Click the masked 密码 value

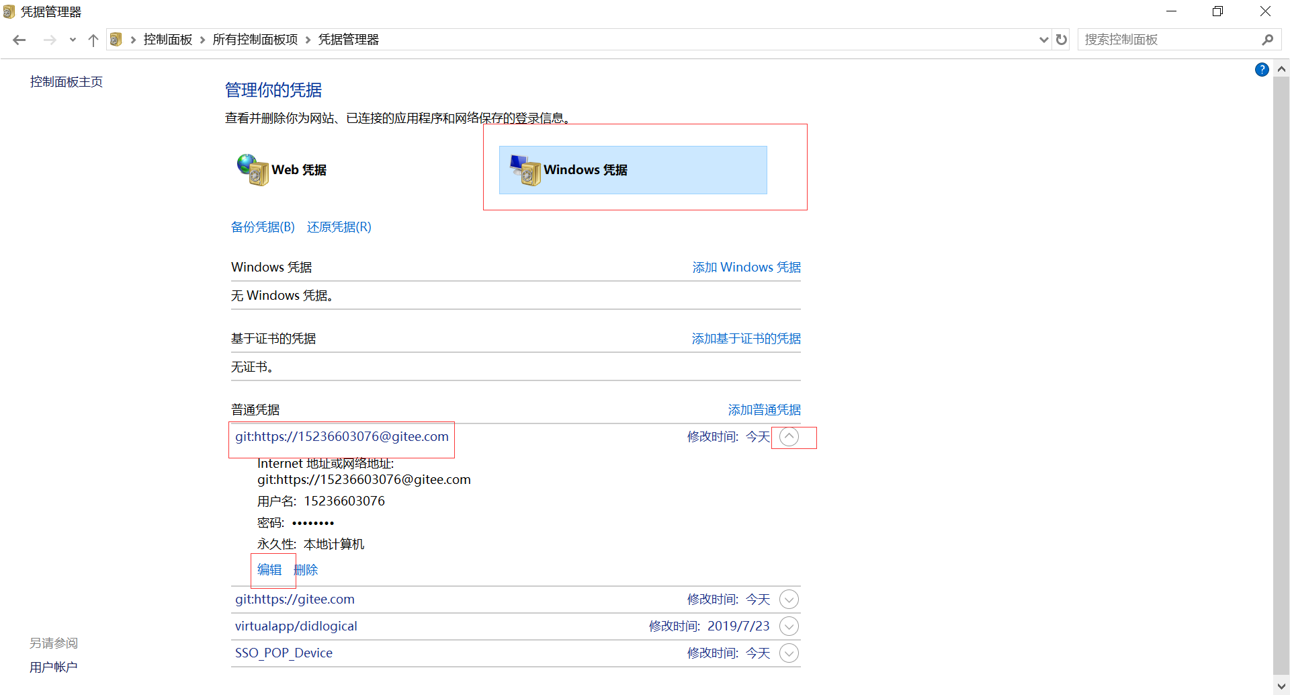tap(313, 523)
